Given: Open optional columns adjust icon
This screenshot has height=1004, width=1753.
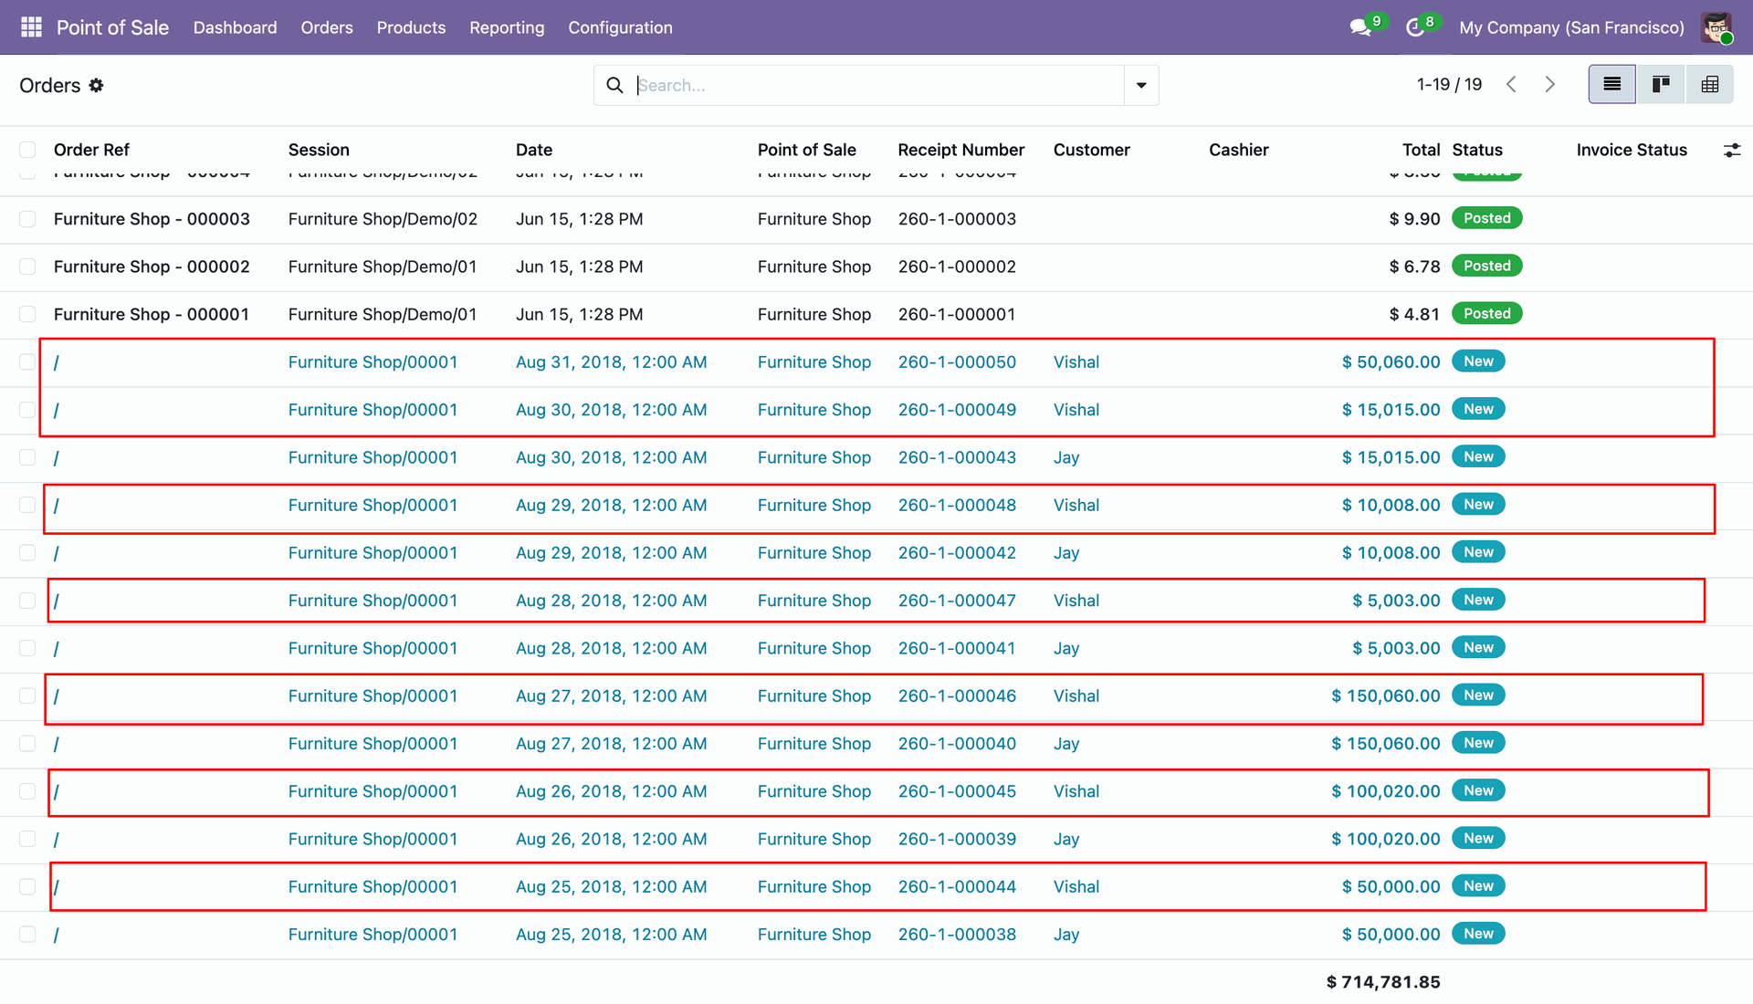Looking at the screenshot, I should [1731, 150].
